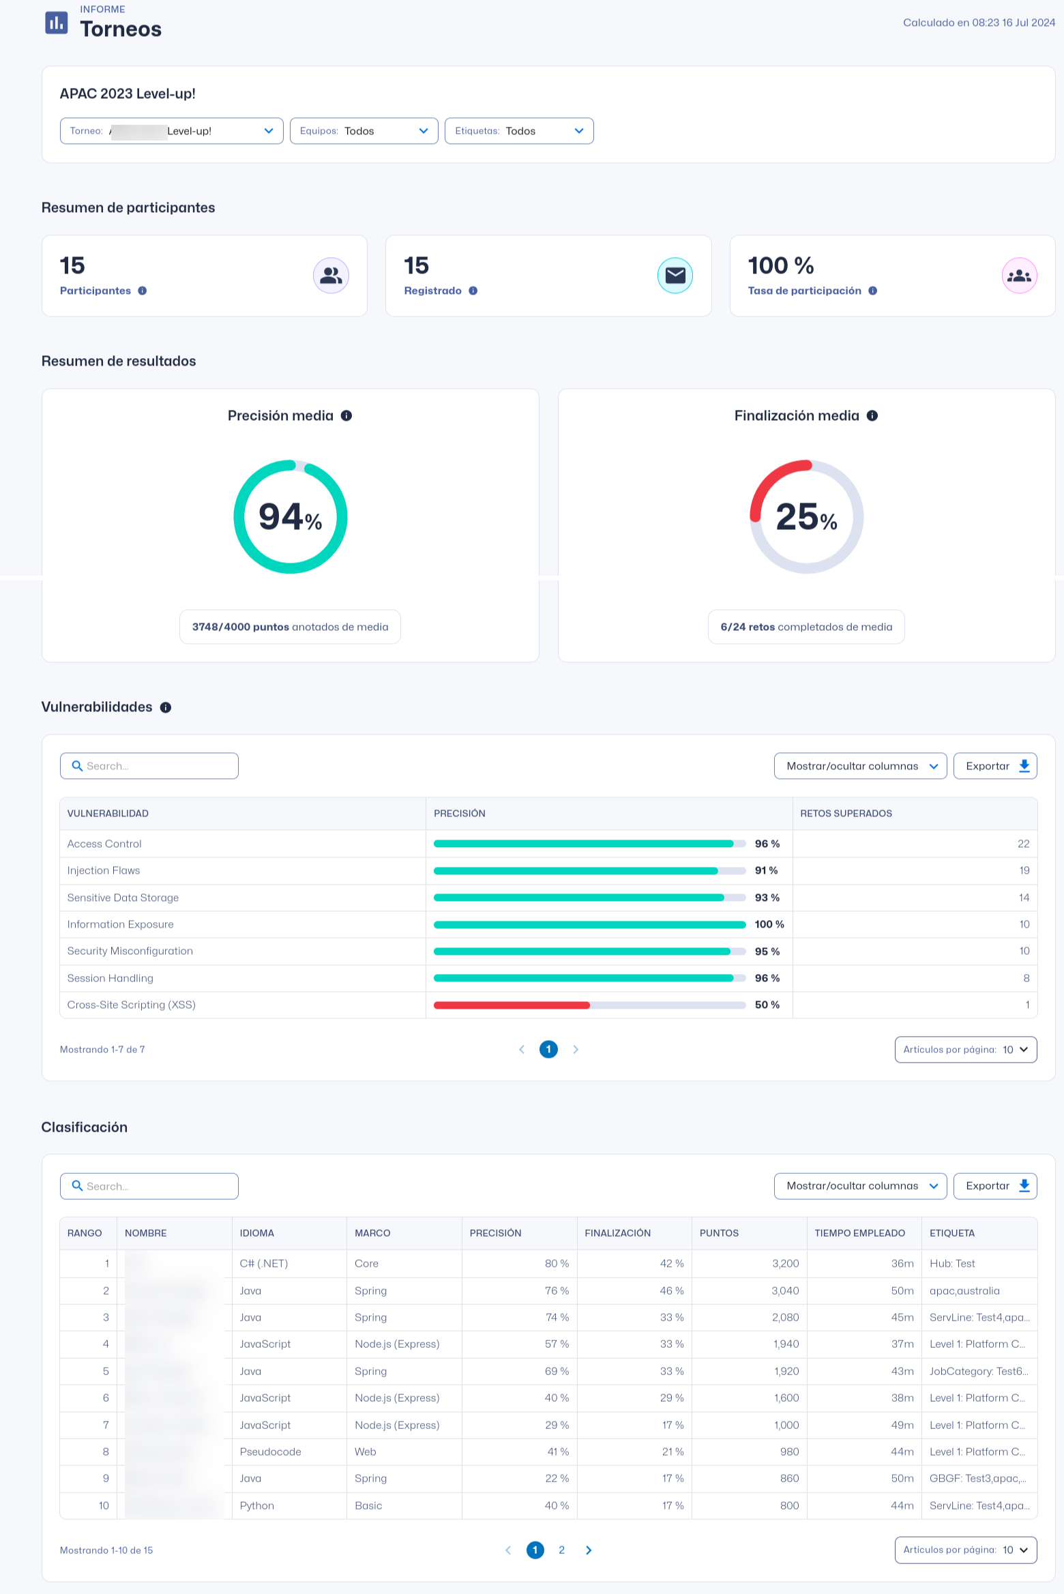Export the Vulnerabilidades table

(x=994, y=766)
